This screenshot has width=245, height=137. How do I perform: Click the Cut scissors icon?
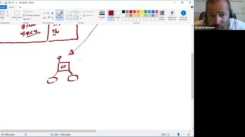7,12
